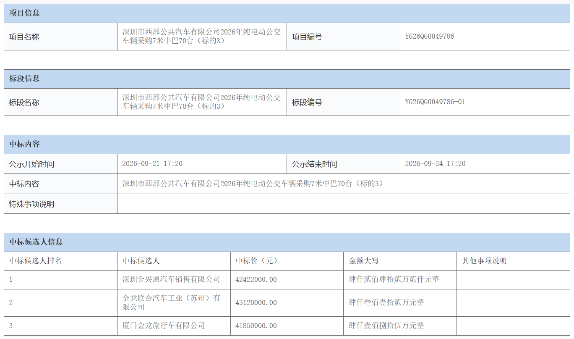Click amount 肆仟壹佰捌拾伍万元整
The image size is (574, 339).
click(386, 326)
